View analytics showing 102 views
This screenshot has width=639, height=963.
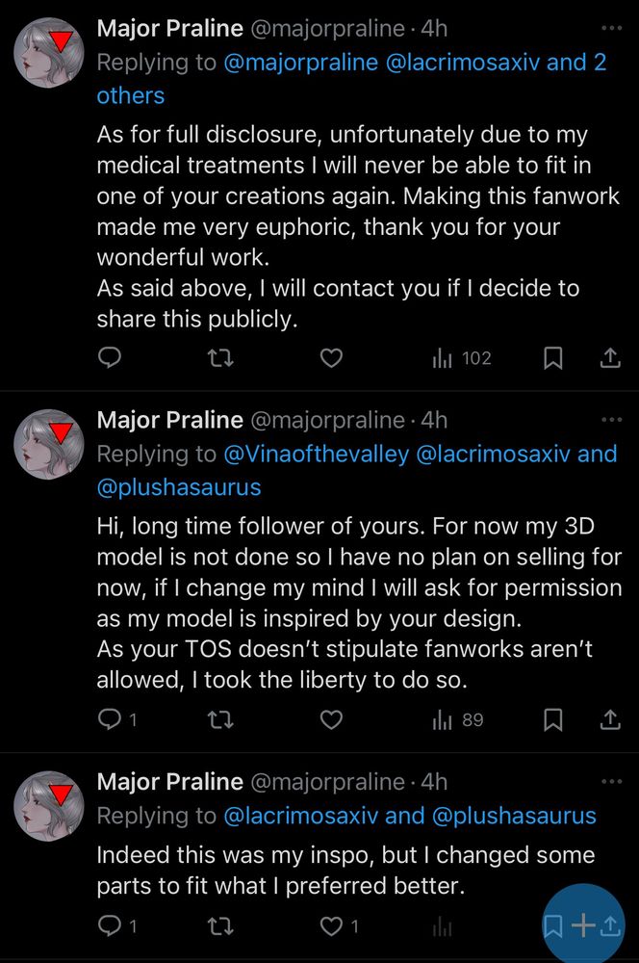click(x=462, y=358)
